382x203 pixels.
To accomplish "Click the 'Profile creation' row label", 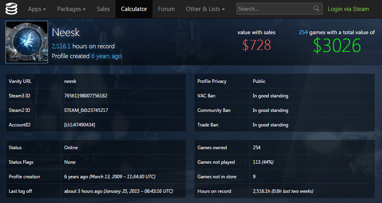I will pos(24,177).
